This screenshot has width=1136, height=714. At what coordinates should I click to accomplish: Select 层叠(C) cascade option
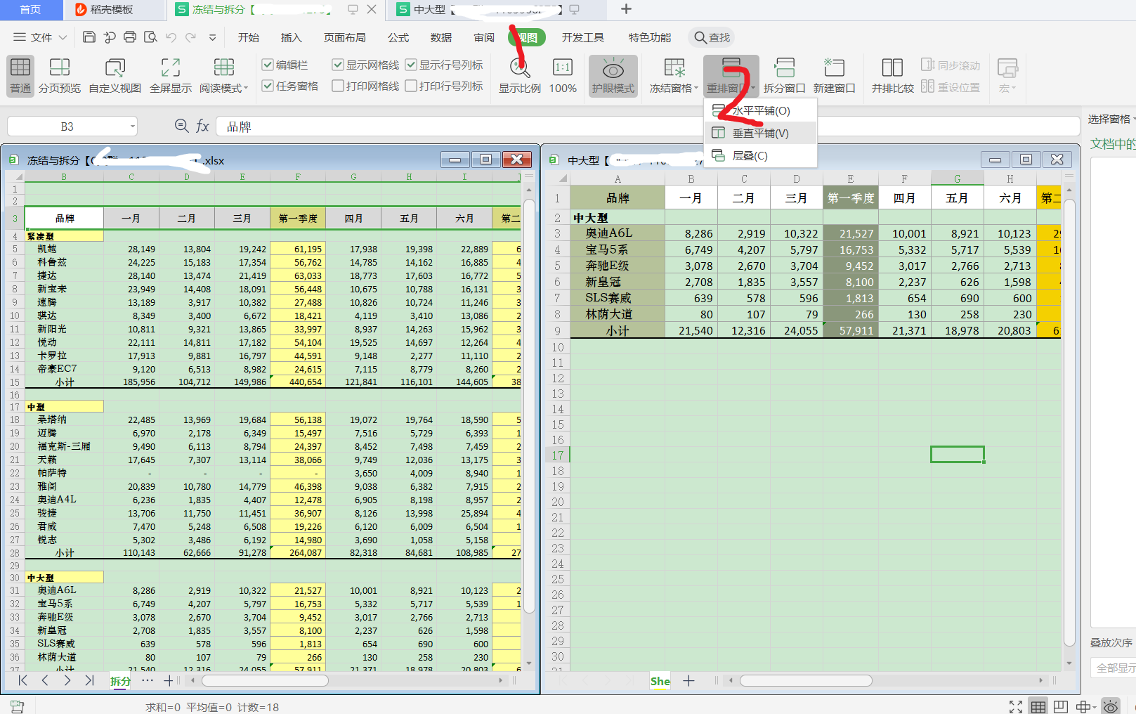(x=760, y=155)
